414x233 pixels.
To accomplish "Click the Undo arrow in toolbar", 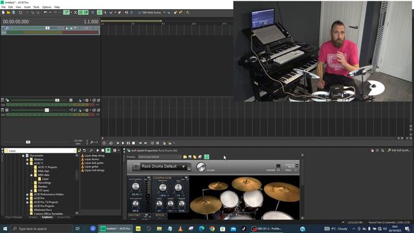I will [45, 12].
